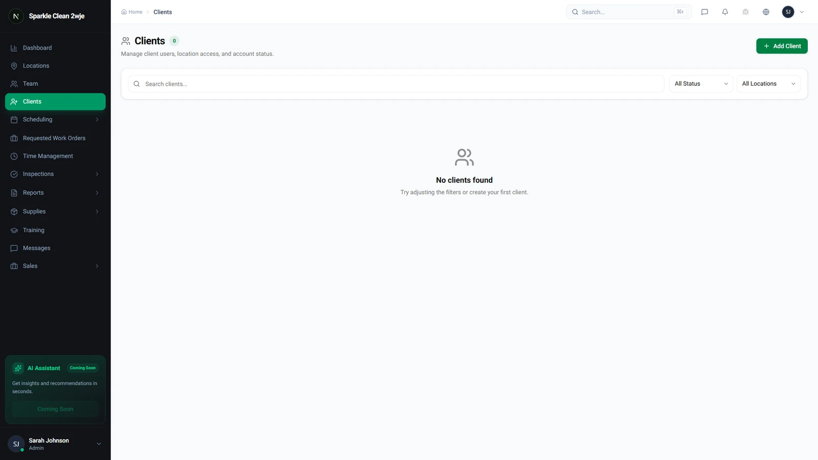Click Sarah Johnson's avatar at sidebar bottom

[x=16, y=444]
